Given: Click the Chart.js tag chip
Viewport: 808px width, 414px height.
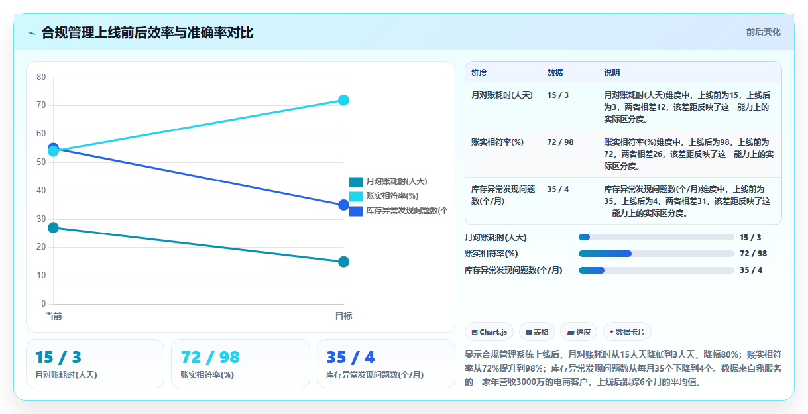Looking at the screenshot, I should click(489, 332).
